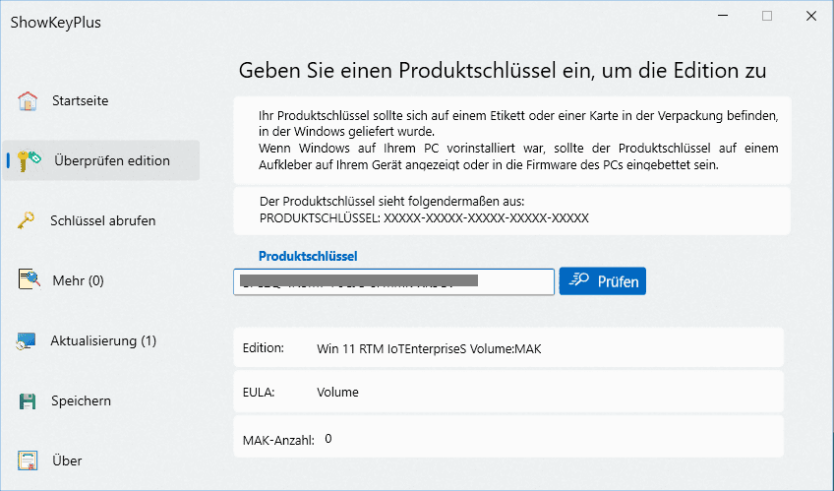Click the search icon inside Prüfen button
Viewport: 834px width, 491px height.
coord(579,279)
